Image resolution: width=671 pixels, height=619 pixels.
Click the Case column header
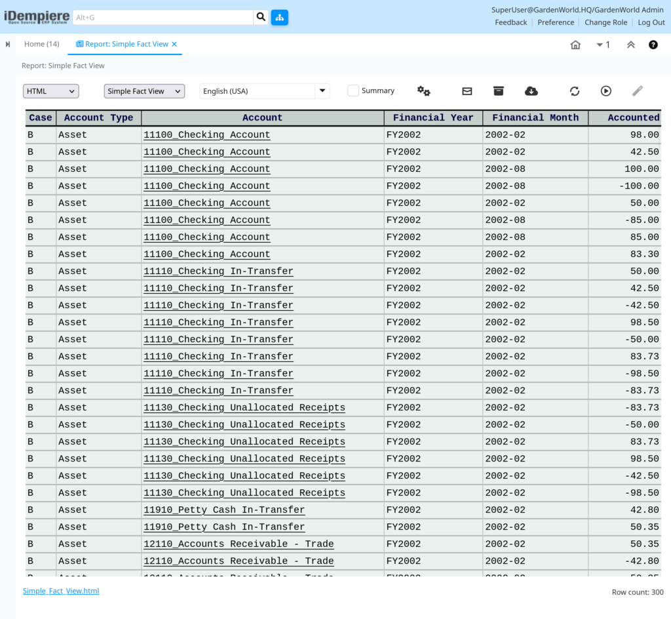point(41,118)
